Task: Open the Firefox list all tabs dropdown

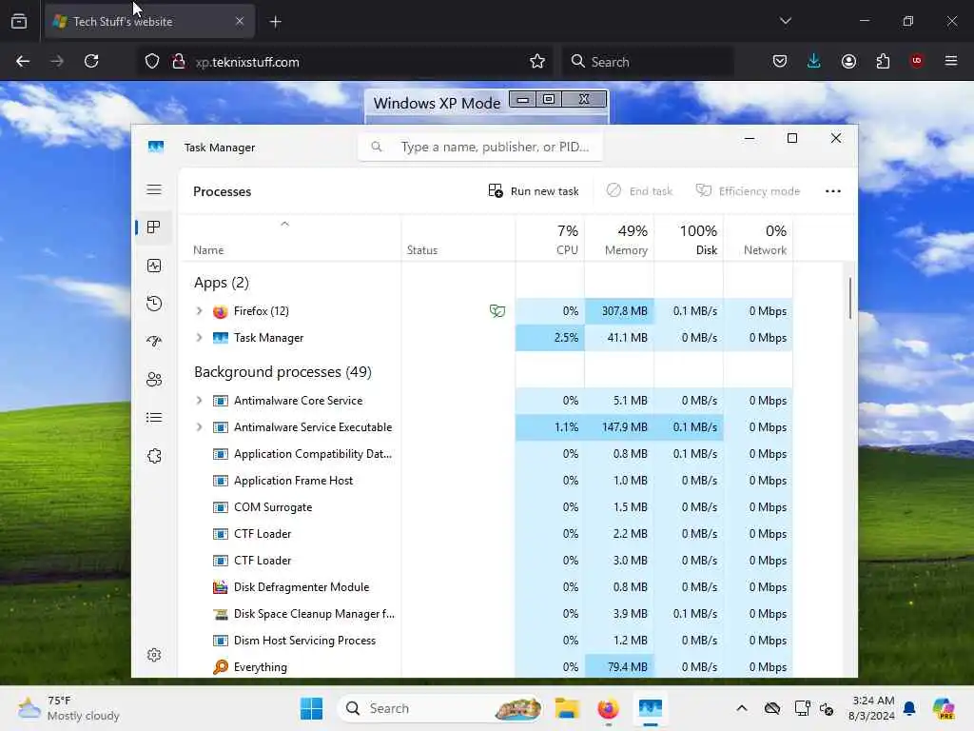Action: click(x=785, y=21)
